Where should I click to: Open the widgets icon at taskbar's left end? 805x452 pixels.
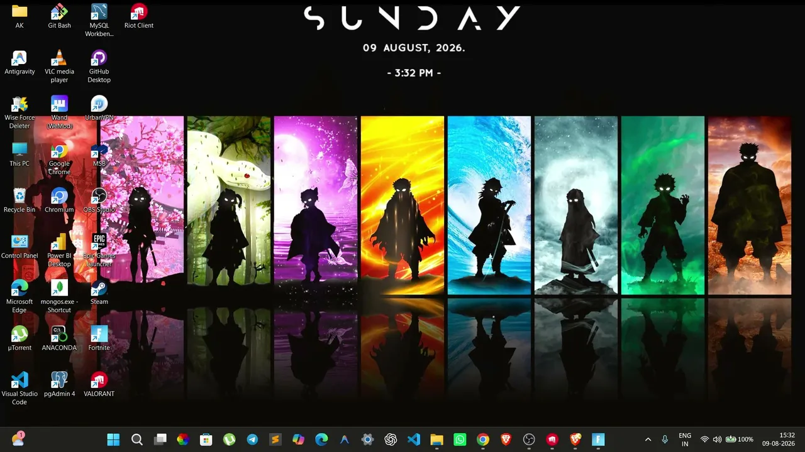tap(18, 439)
